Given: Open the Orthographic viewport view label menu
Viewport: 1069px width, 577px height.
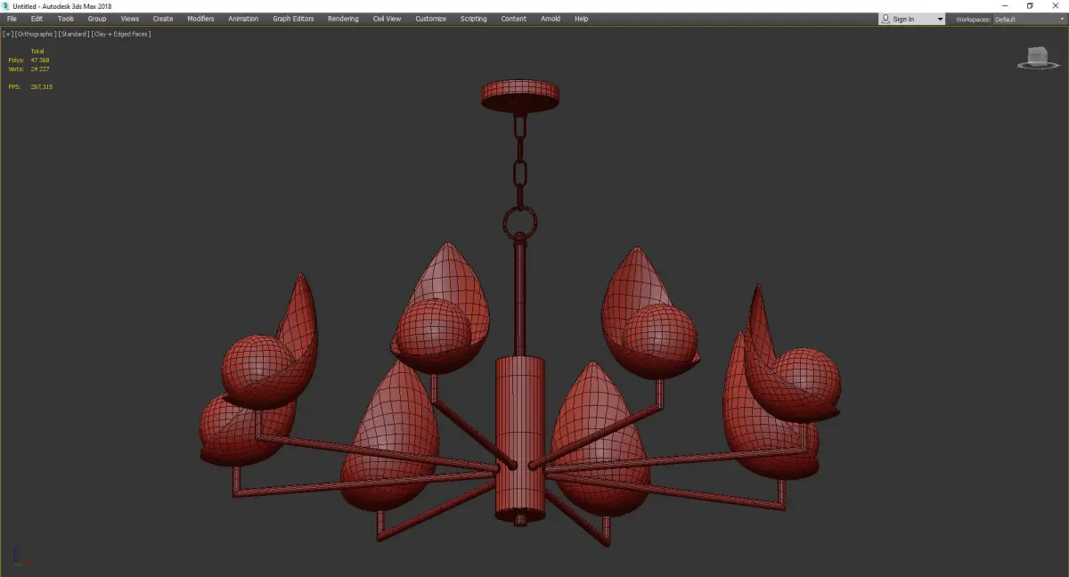Looking at the screenshot, I should pos(35,34).
